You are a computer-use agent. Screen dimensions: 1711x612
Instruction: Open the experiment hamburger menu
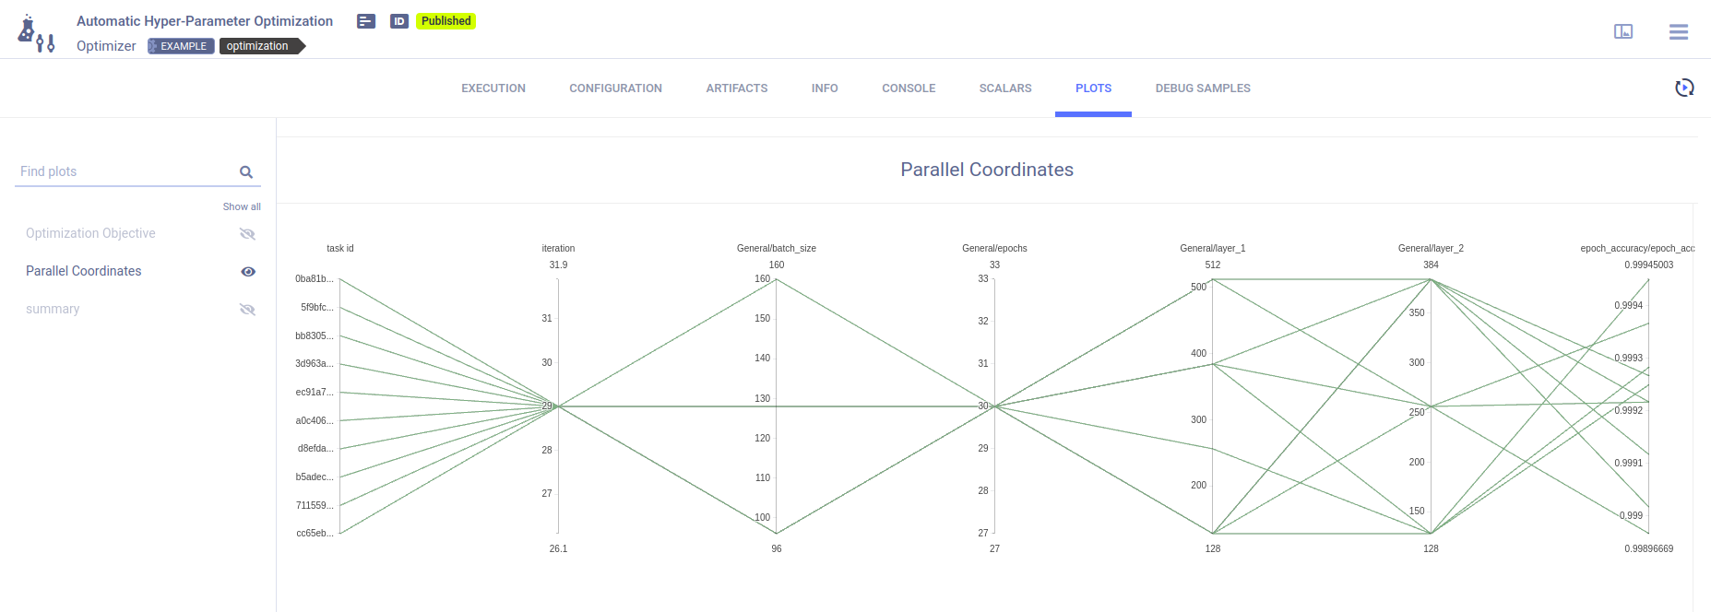pyautogui.click(x=1679, y=31)
